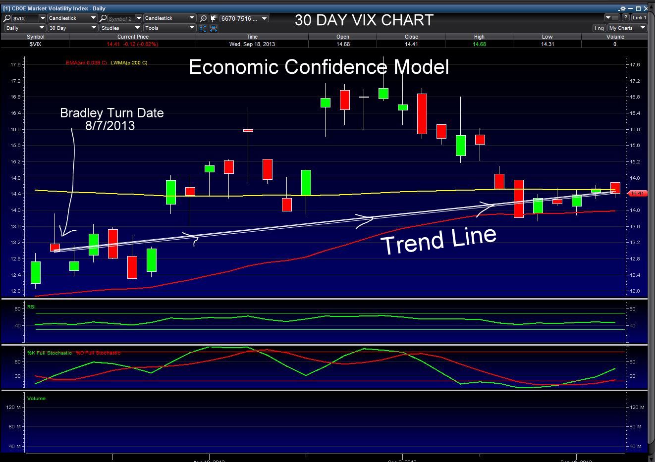The image size is (655, 462).
Task: Open the second Candlestick chart style dropdown
Action: [x=170, y=18]
